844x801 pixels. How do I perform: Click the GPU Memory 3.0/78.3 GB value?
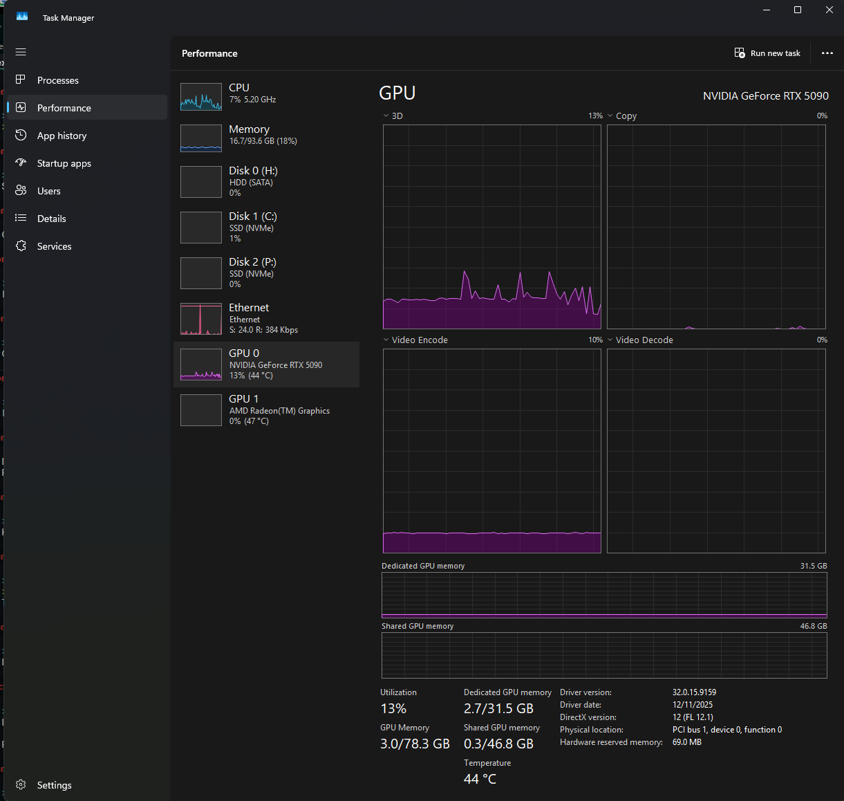[x=415, y=744]
